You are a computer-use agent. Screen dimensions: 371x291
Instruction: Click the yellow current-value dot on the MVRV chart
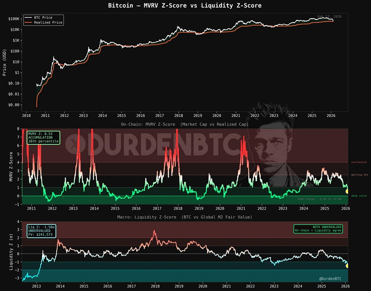(x=347, y=191)
